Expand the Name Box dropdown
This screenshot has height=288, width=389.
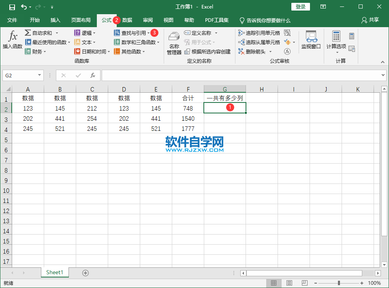(x=39, y=75)
